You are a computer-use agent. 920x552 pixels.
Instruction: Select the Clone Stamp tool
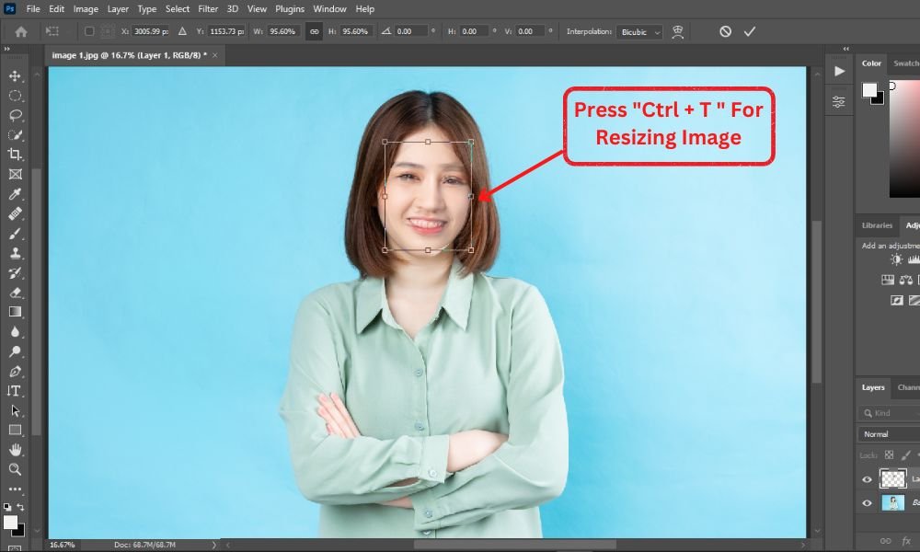pyautogui.click(x=16, y=253)
